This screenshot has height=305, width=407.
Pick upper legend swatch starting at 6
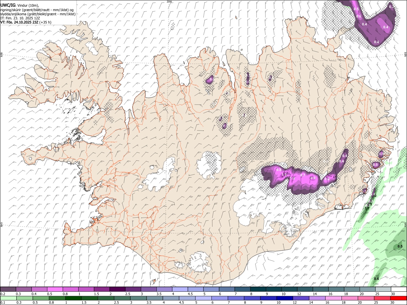(x=227, y=289)
